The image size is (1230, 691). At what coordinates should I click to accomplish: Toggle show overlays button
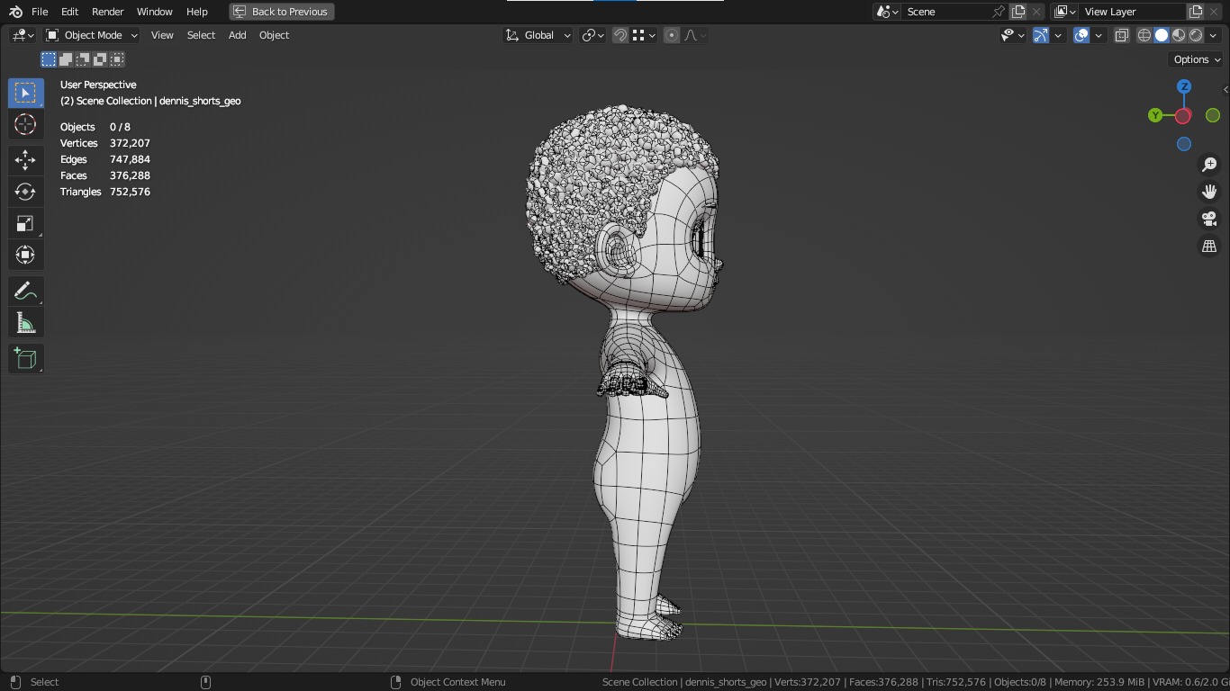[x=1081, y=35]
